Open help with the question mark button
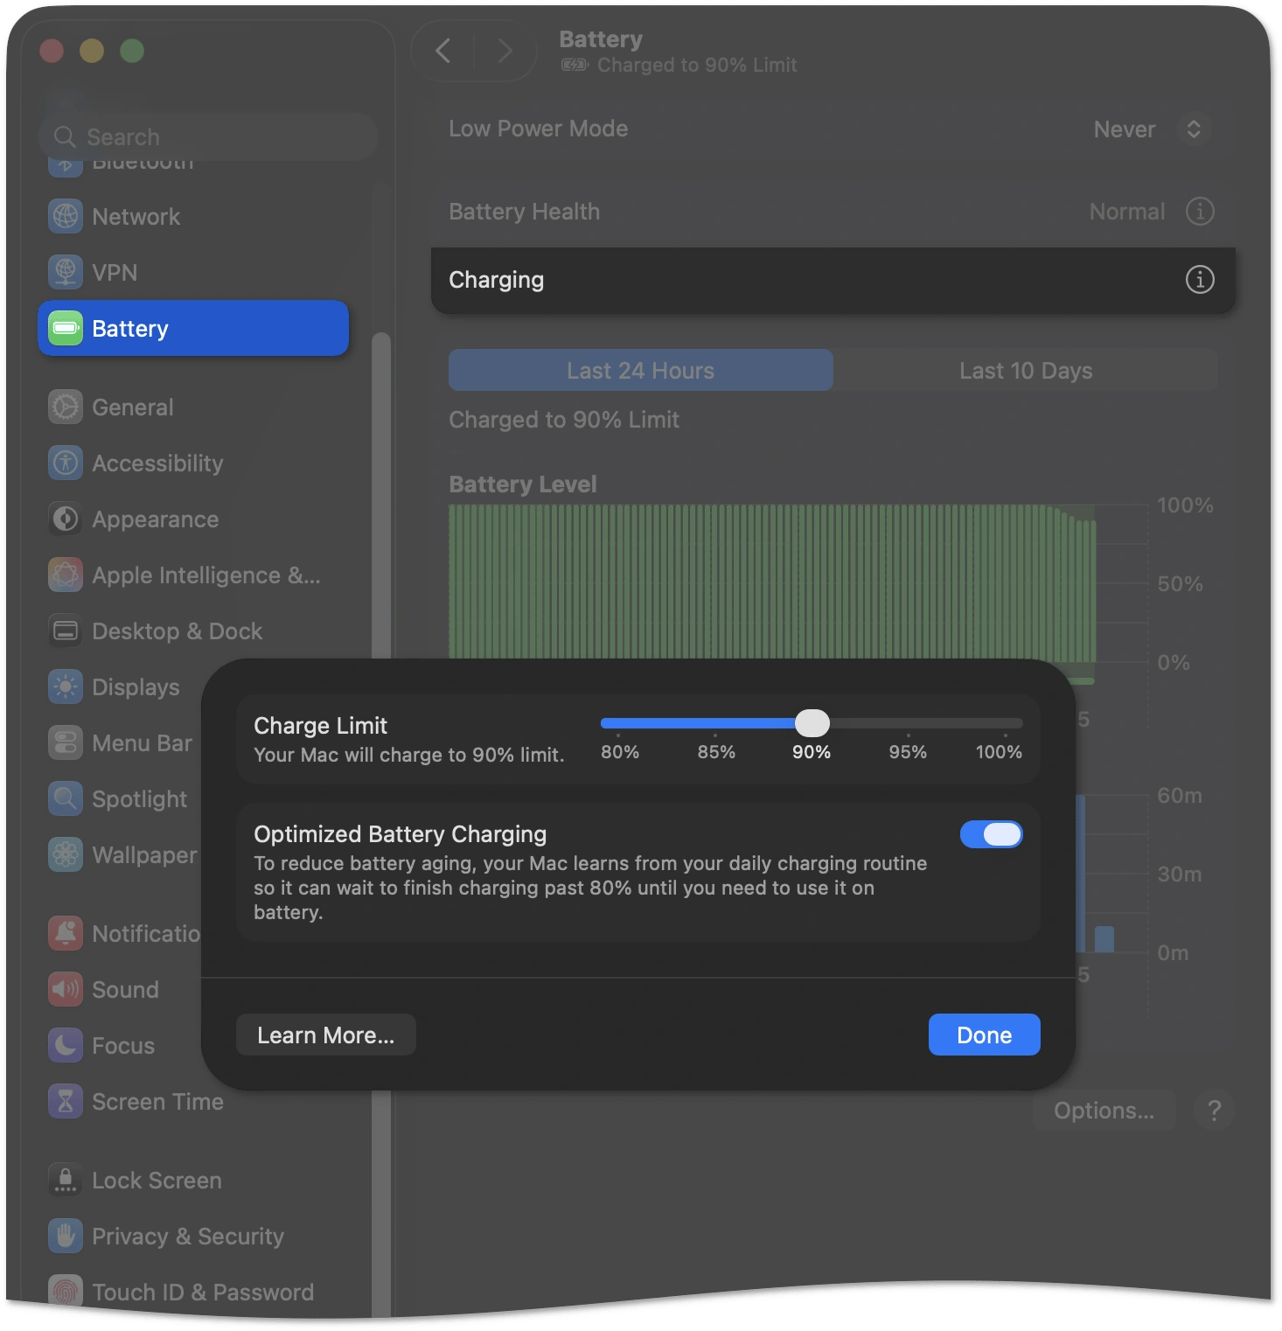1282x1331 pixels. pyautogui.click(x=1214, y=1110)
